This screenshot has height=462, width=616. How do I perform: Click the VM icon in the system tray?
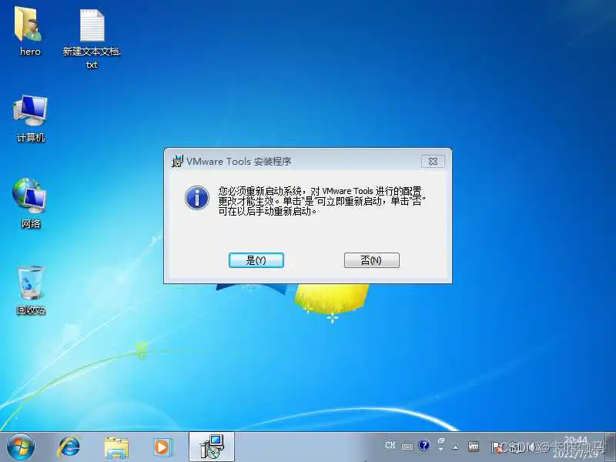pos(473,445)
